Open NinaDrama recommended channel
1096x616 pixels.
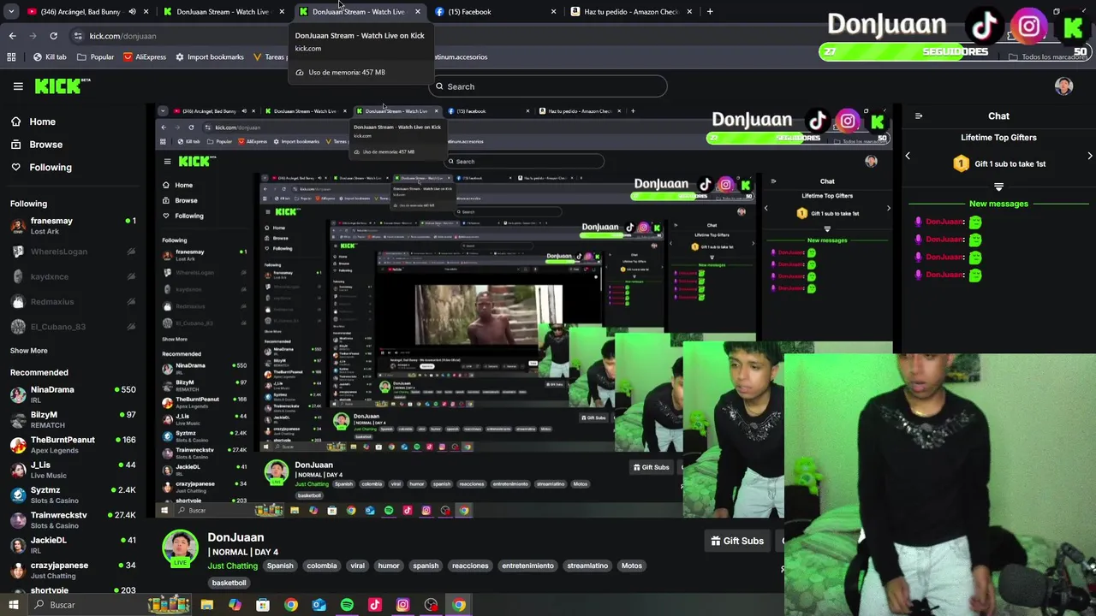point(73,394)
